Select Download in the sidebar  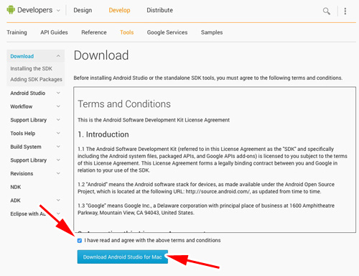pos(22,56)
